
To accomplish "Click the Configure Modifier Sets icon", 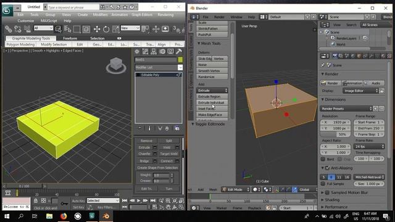I will click(x=177, y=128).
